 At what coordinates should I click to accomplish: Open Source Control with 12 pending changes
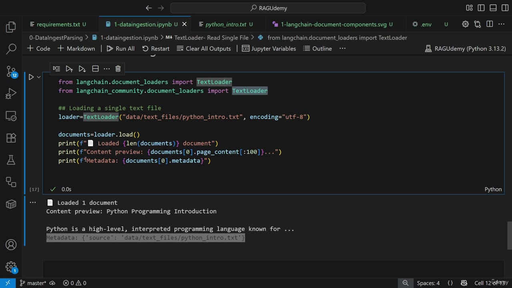pos(11,72)
